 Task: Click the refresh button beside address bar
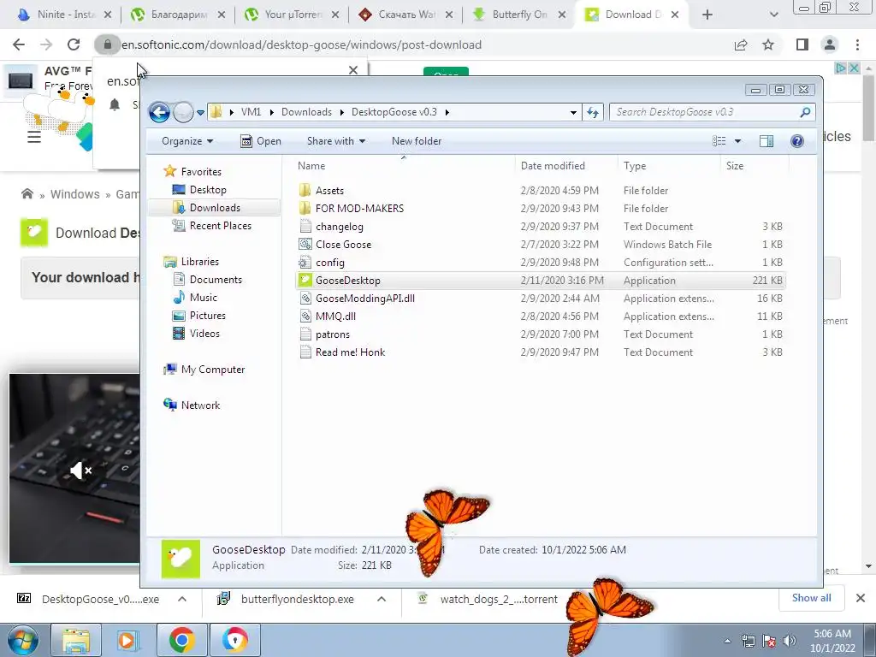coord(592,112)
